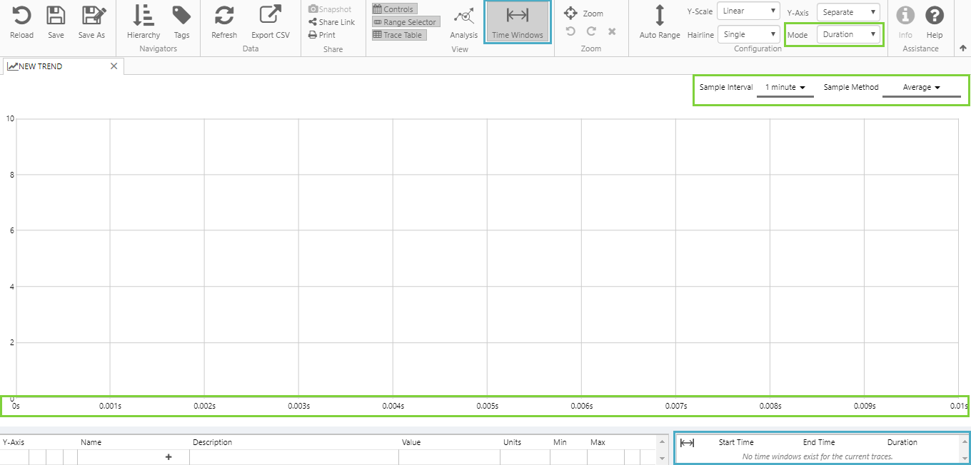Add a trace with the plus button
971x465 pixels.
[x=168, y=457]
